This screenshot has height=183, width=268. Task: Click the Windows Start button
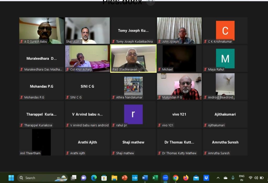[x=11, y=178]
